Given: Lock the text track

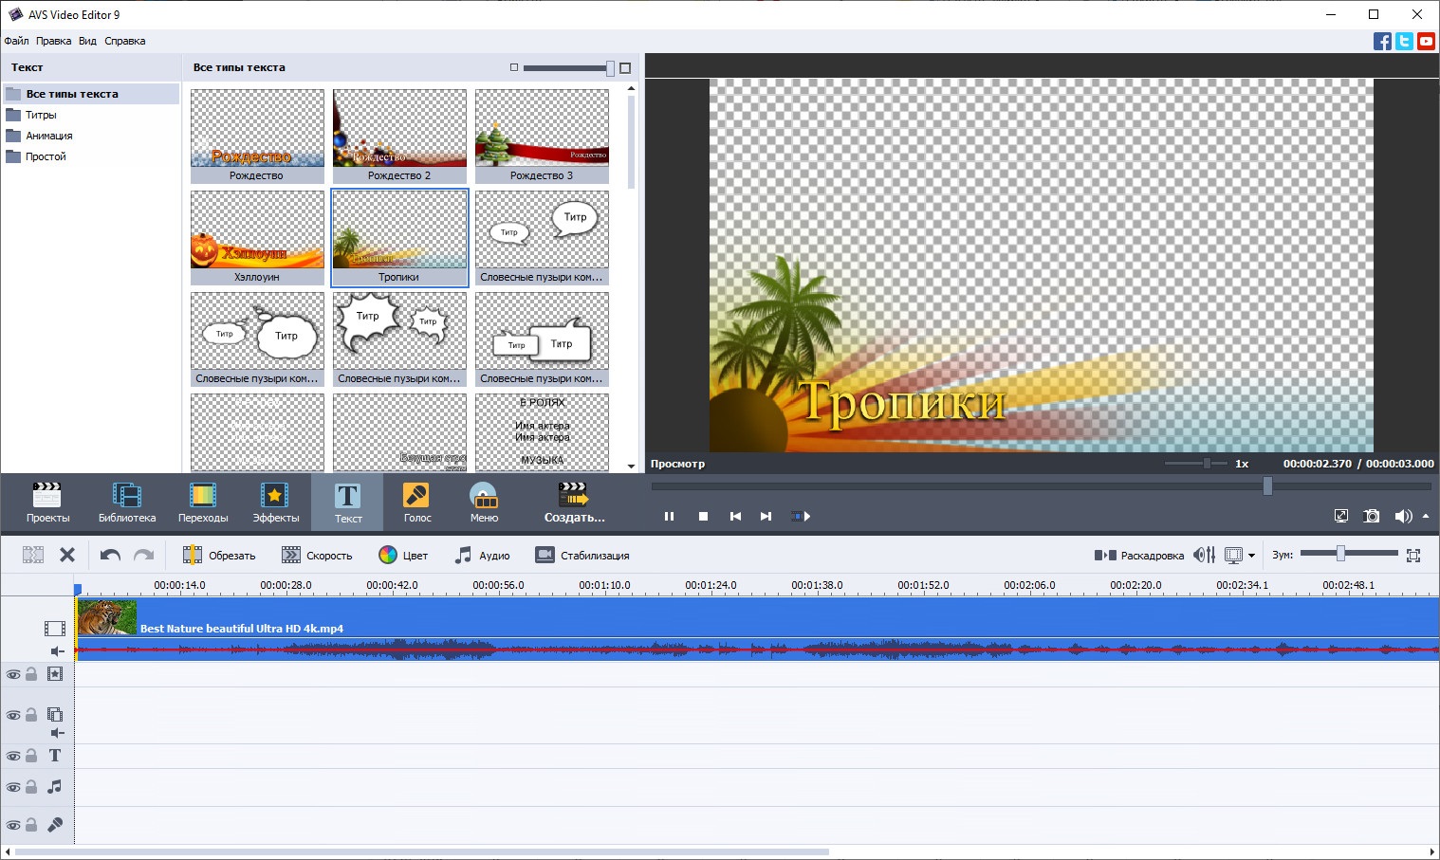Looking at the screenshot, I should [31, 756].
